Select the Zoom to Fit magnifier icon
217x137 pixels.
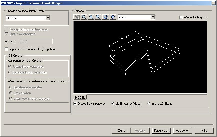[84, 17]
